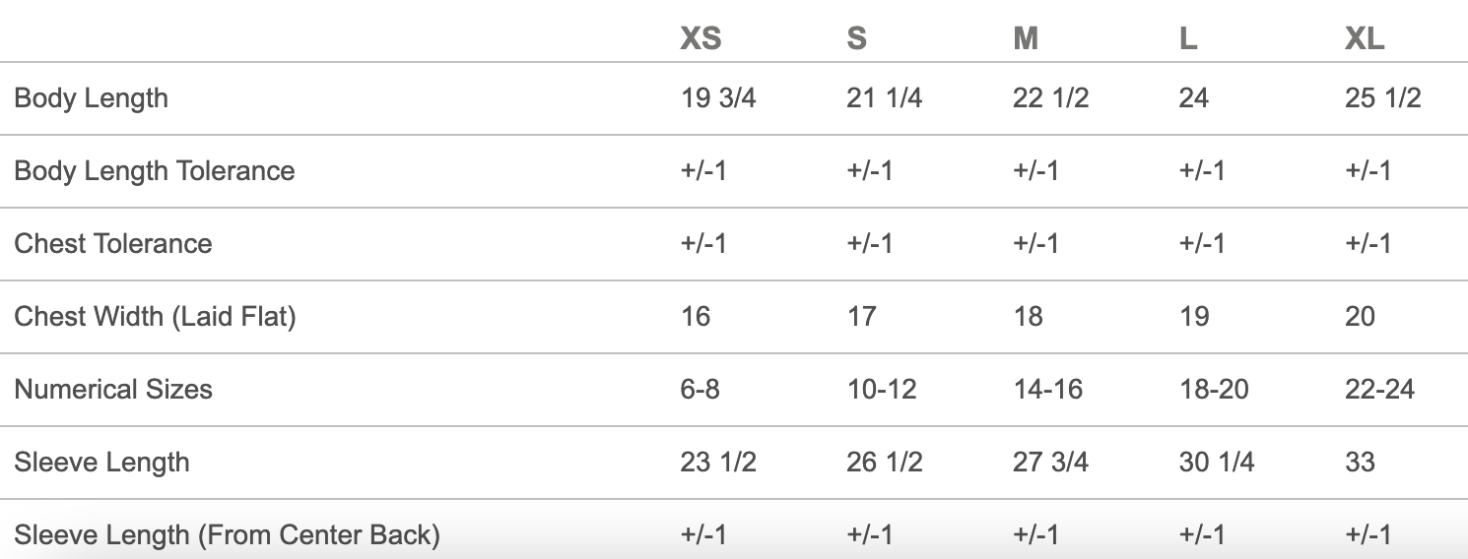The width and height of the screenshot is (1468, 559).
Task: Select the M sleeve length 27 3/4
Action: click(x=1050, y=463)
